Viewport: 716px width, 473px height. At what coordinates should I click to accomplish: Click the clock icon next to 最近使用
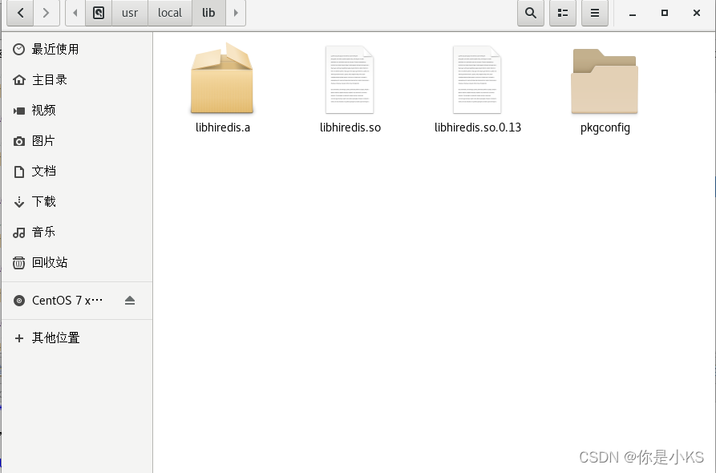18,50
